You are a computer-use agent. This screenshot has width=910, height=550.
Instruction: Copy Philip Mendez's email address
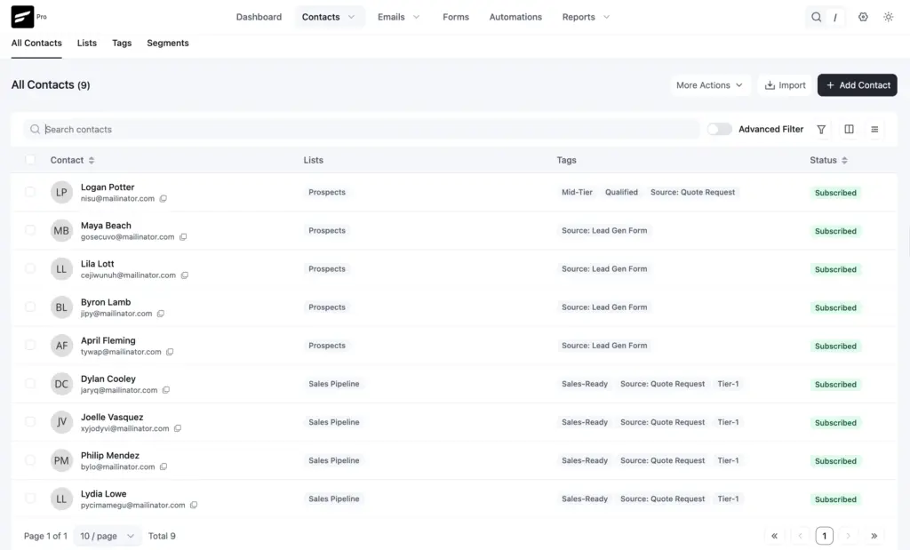[164, 466]
